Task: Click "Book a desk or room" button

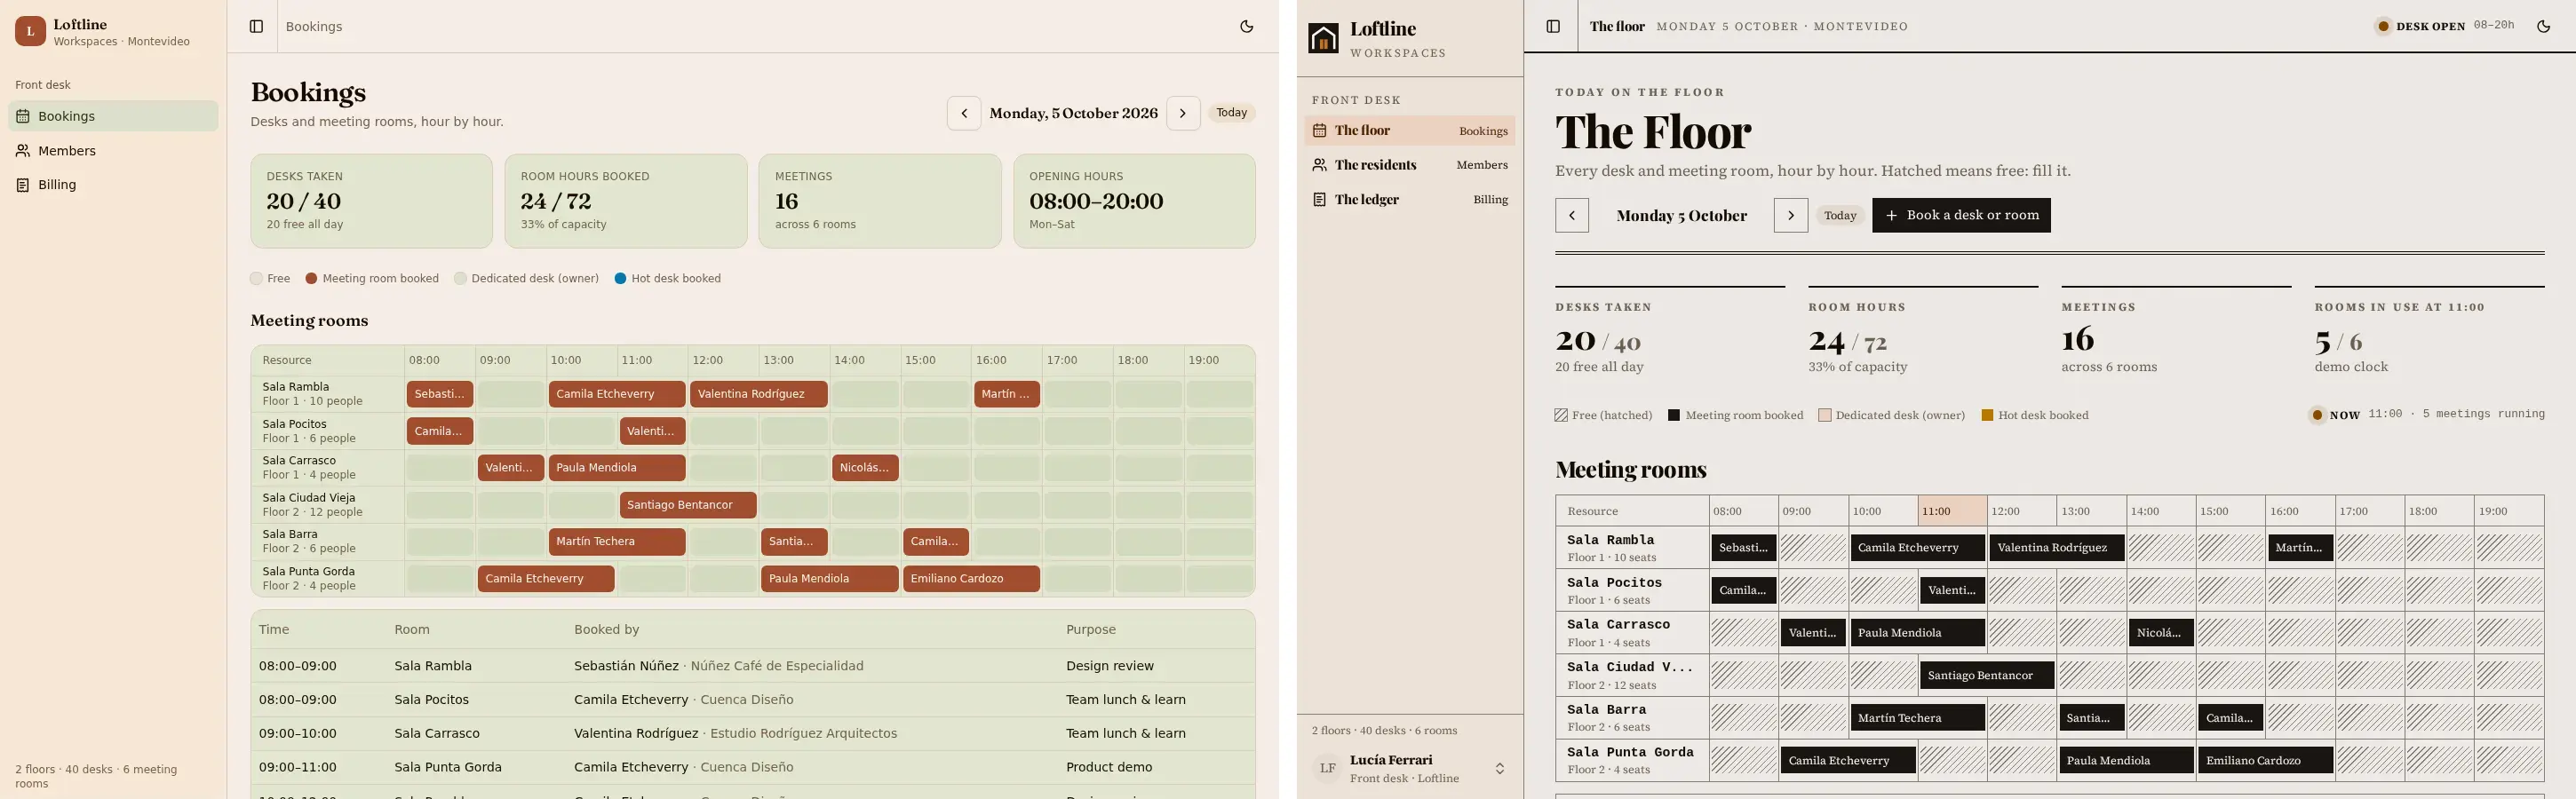Action: pyautogui.click(x=1961, y=215)
